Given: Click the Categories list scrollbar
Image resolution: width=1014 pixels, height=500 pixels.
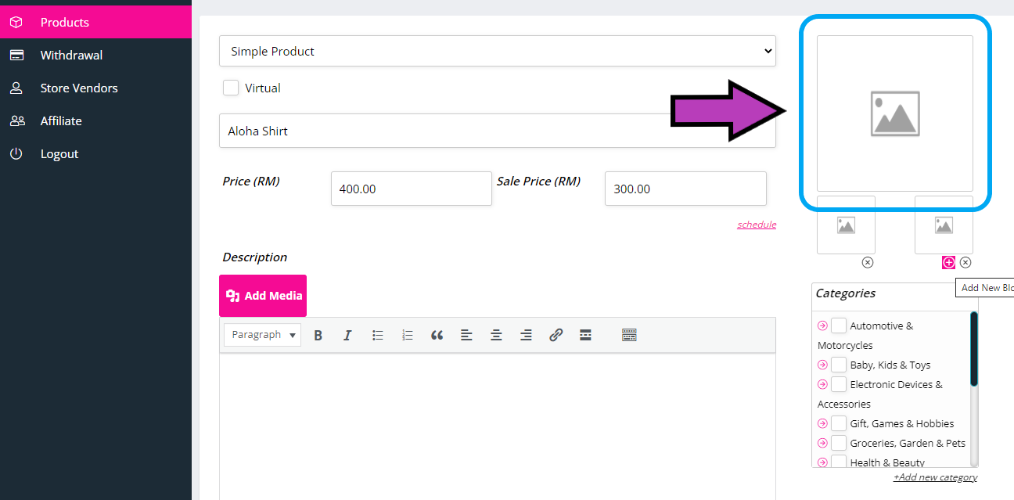Looking at the screenshot, I should click(974, 349).
